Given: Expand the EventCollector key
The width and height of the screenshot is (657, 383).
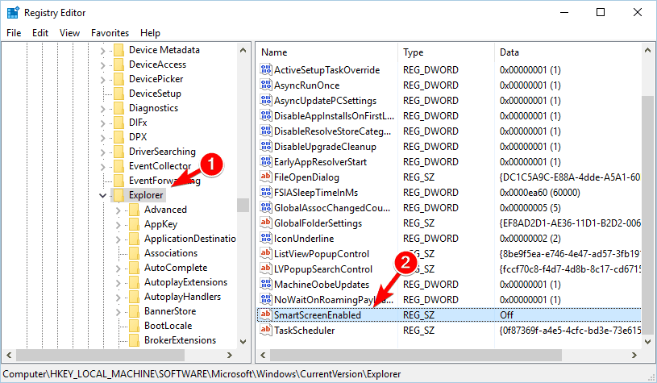Looking at the screenshot, I should (102, 167).
